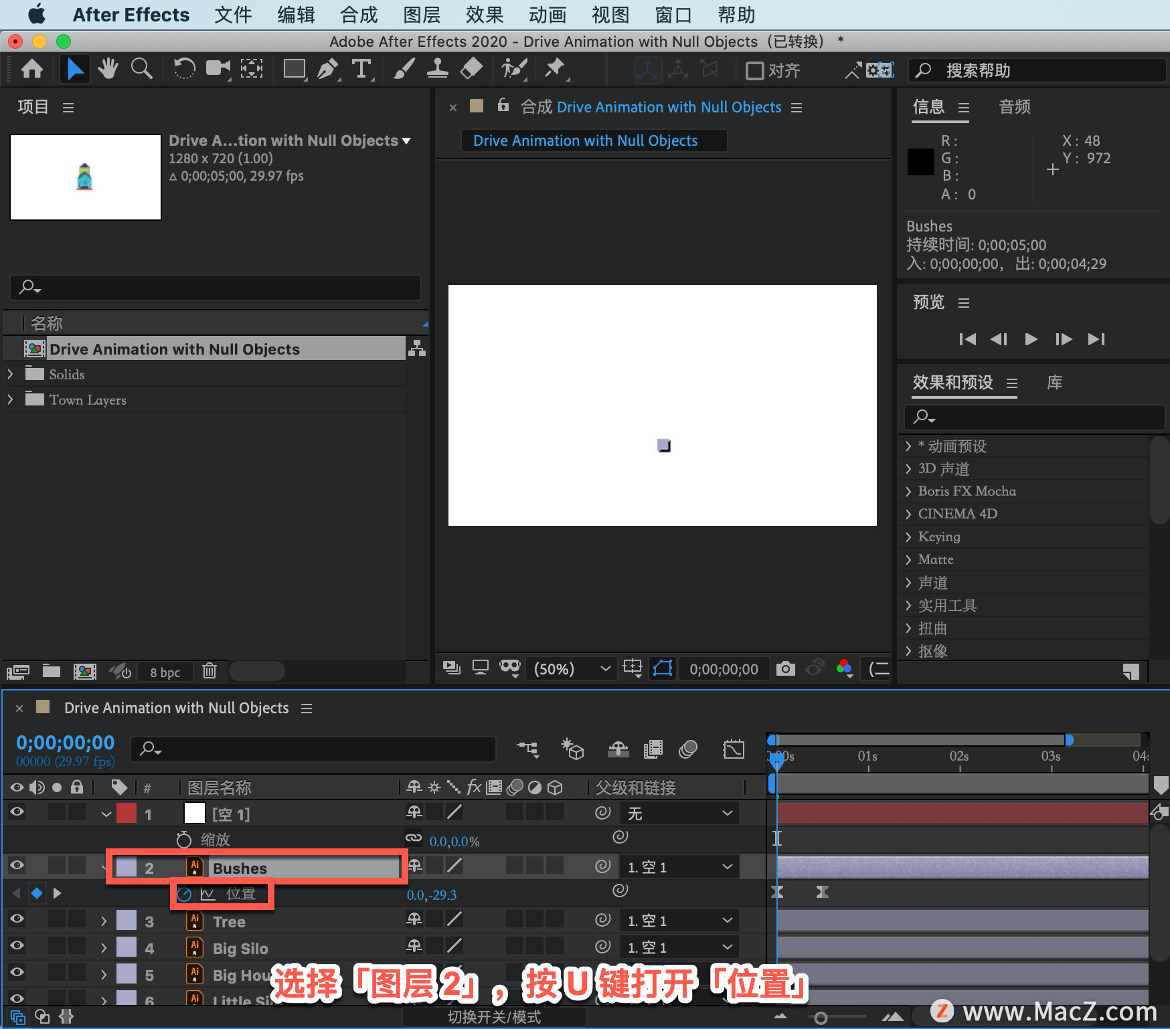The width and height of the screenshot is (1170, 1029).
Task: Go to next keyframe on Position
Action: [57, 893]
